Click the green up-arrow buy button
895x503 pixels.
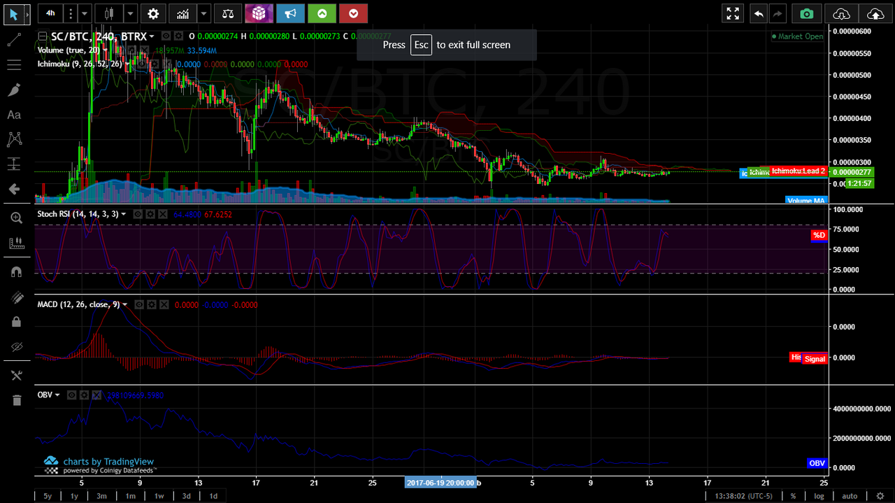click(x=322, y=13)
